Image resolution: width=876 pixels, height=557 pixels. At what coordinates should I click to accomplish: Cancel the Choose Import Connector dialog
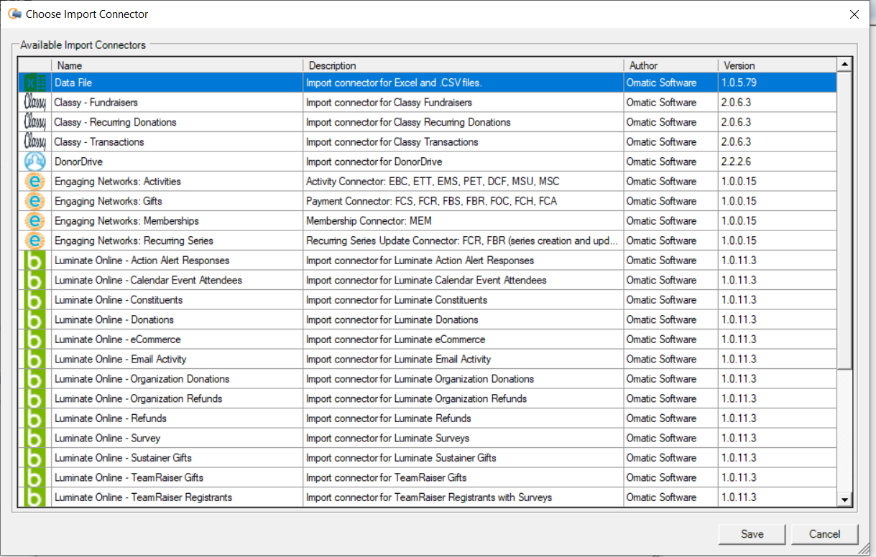(825, 534)
